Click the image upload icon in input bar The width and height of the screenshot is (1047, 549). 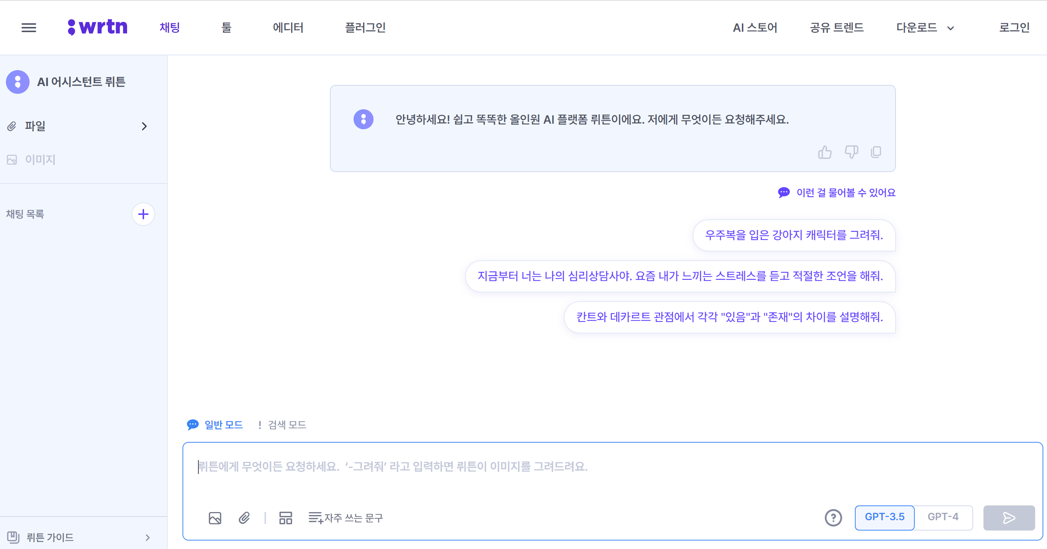coord(215,518)
